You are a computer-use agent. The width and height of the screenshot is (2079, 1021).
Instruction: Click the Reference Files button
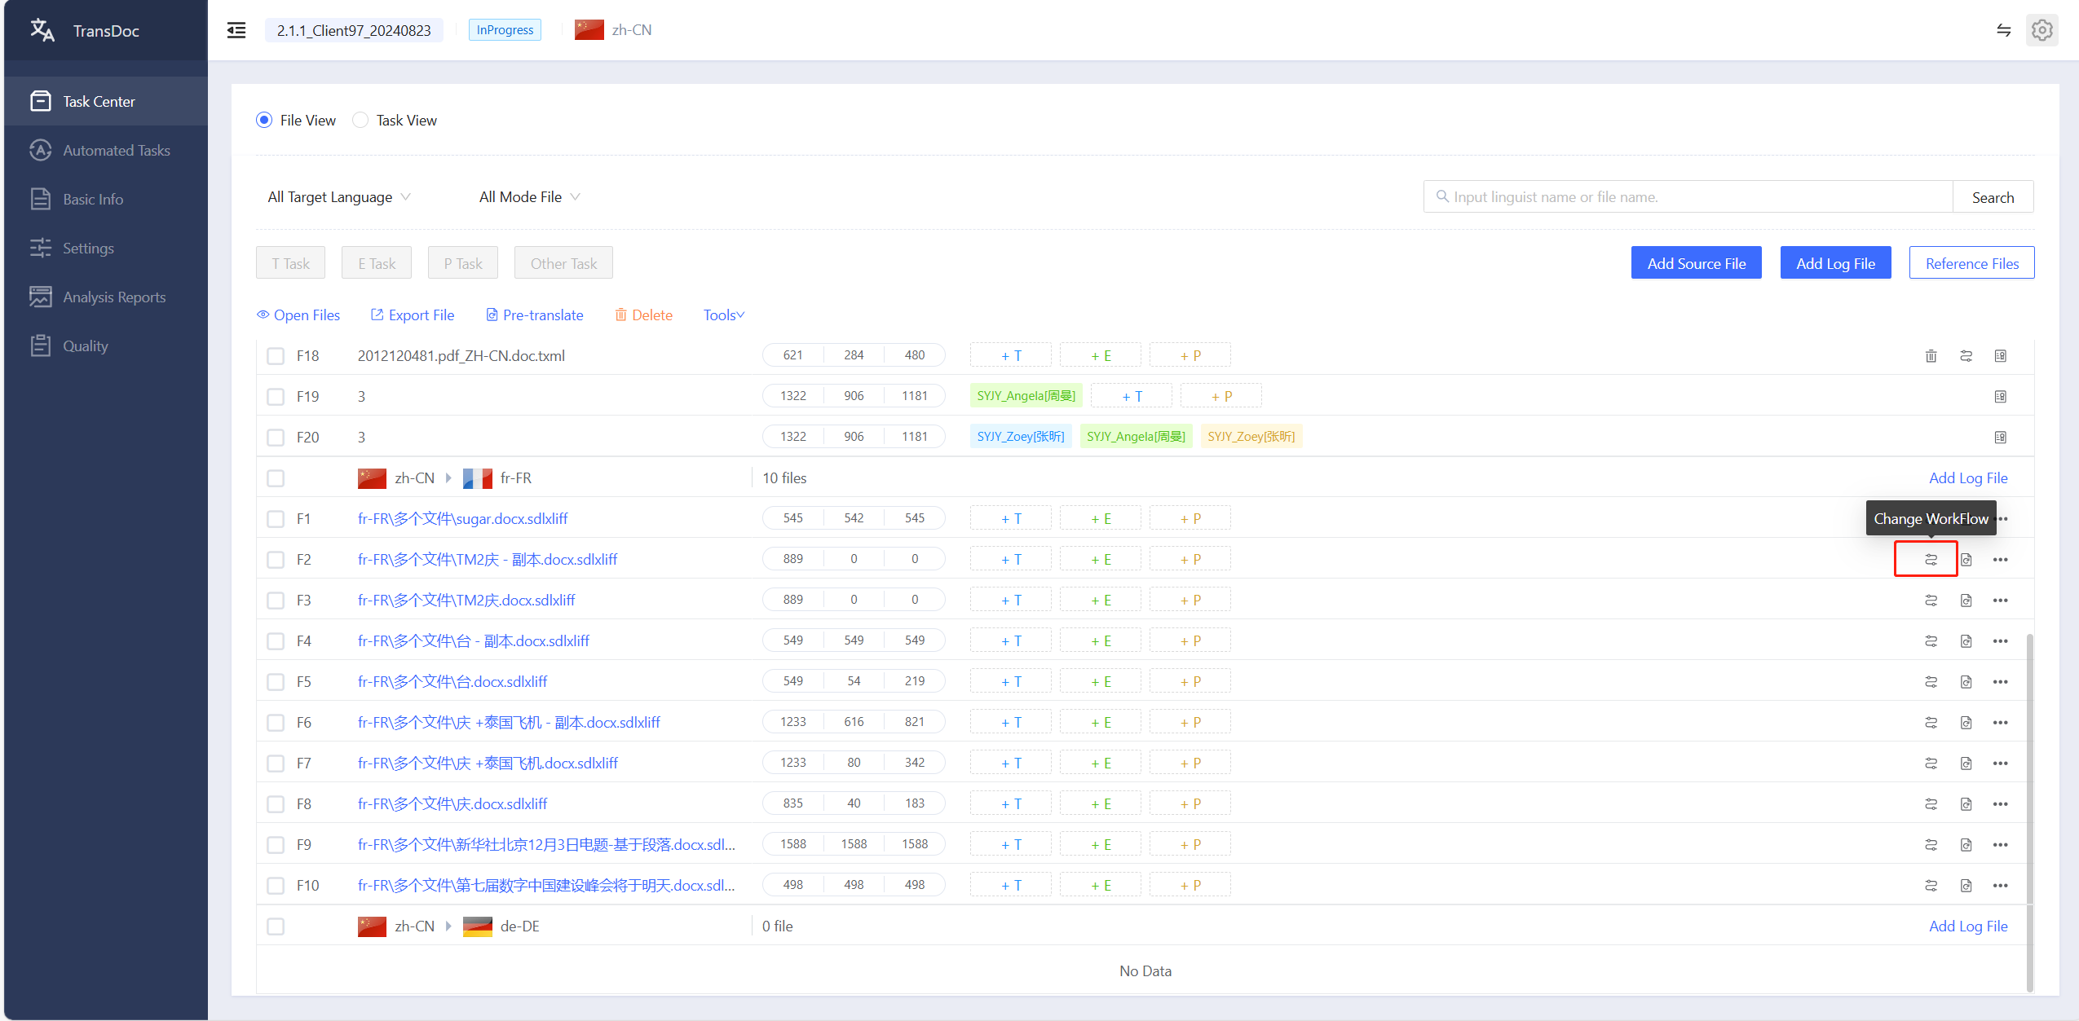point(1971,262)
